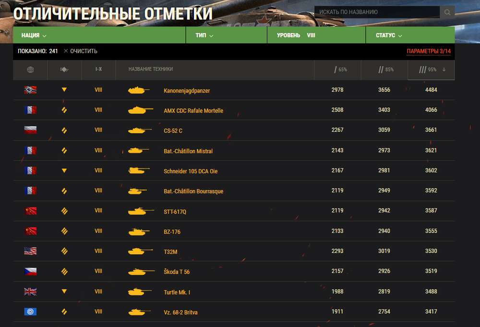
Task: Open the Bat.-Châtillon Bourrasque link
Action: coord(193,192)
